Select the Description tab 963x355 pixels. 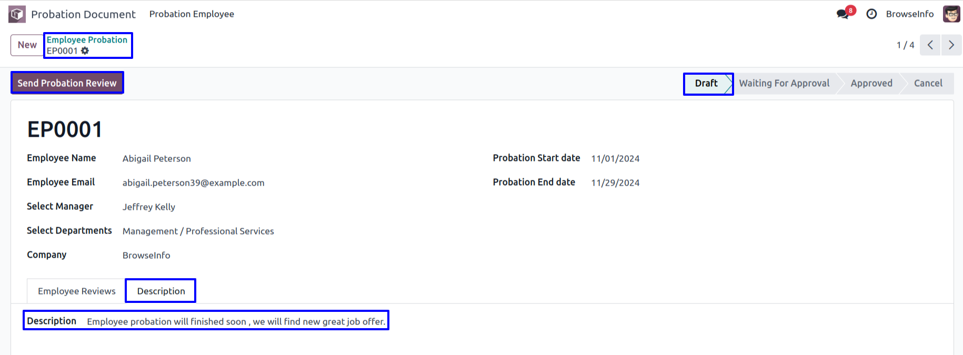(x=161, y=291)
